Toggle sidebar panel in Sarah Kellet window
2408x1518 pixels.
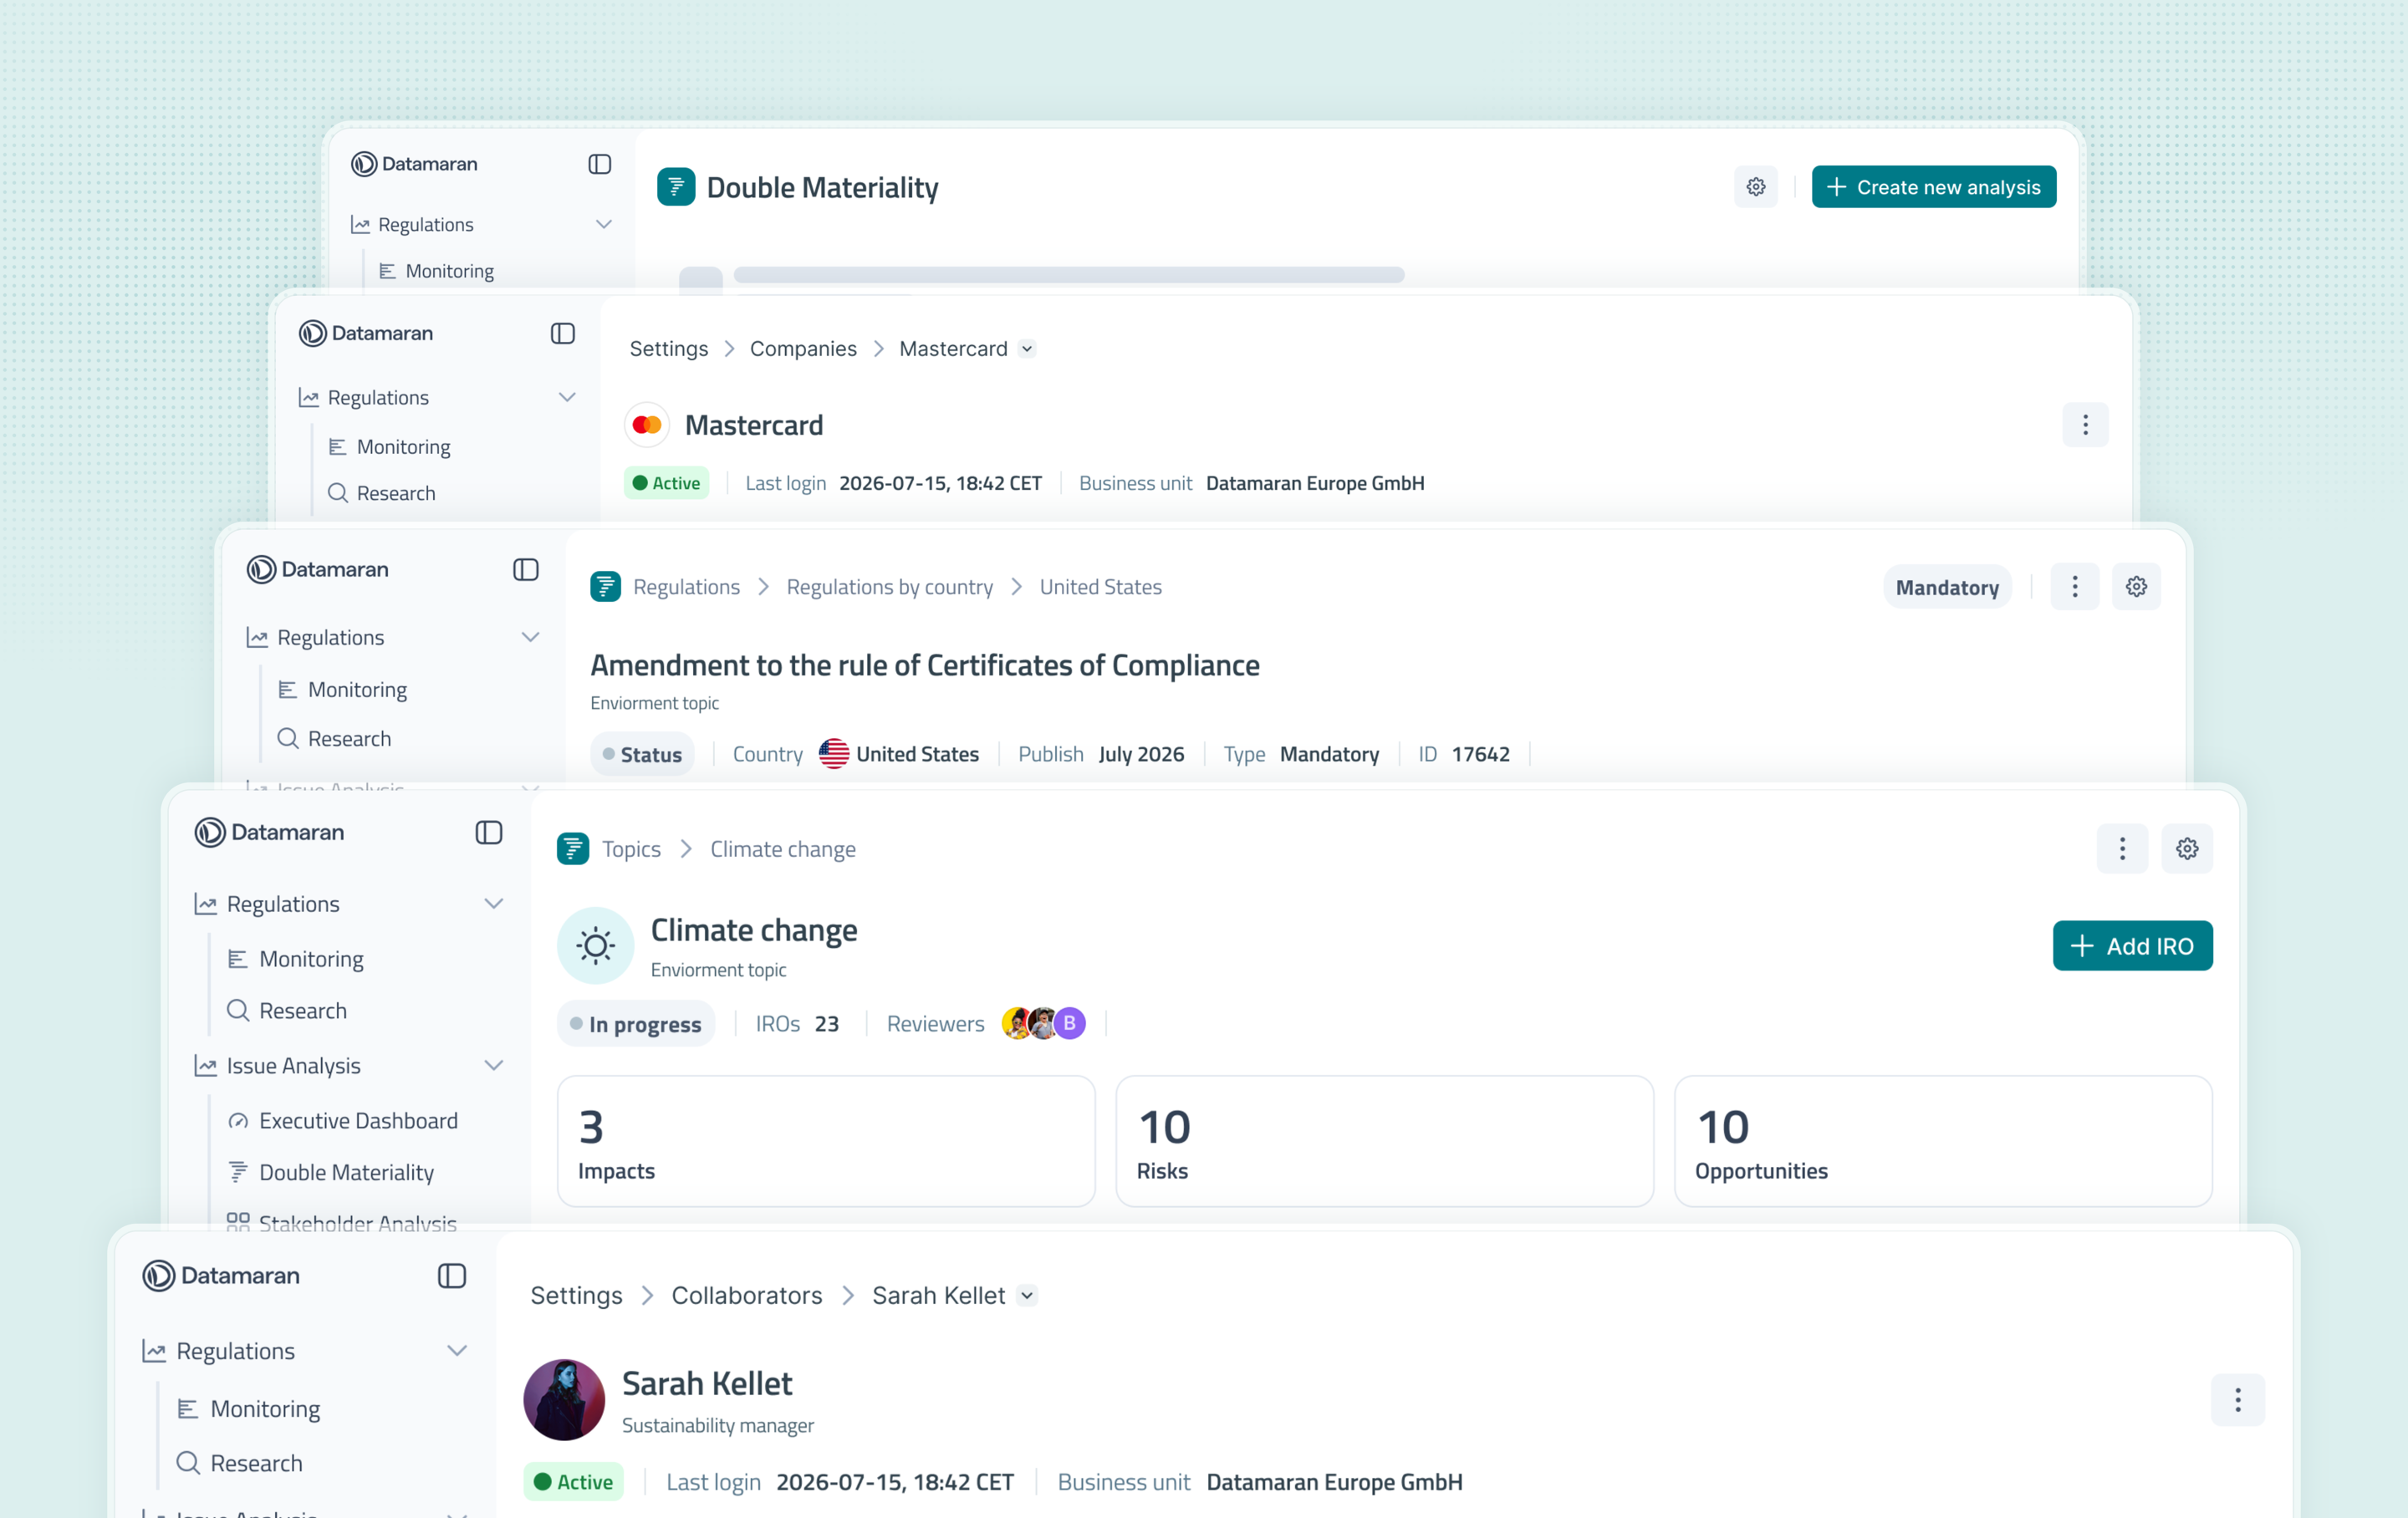(x=452, y=1275)
